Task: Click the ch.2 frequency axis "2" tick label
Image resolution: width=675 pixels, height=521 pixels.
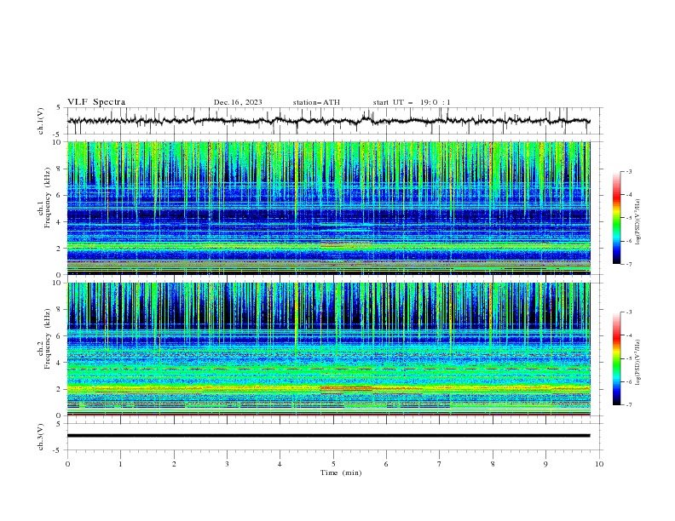Action: coord(61,389)
